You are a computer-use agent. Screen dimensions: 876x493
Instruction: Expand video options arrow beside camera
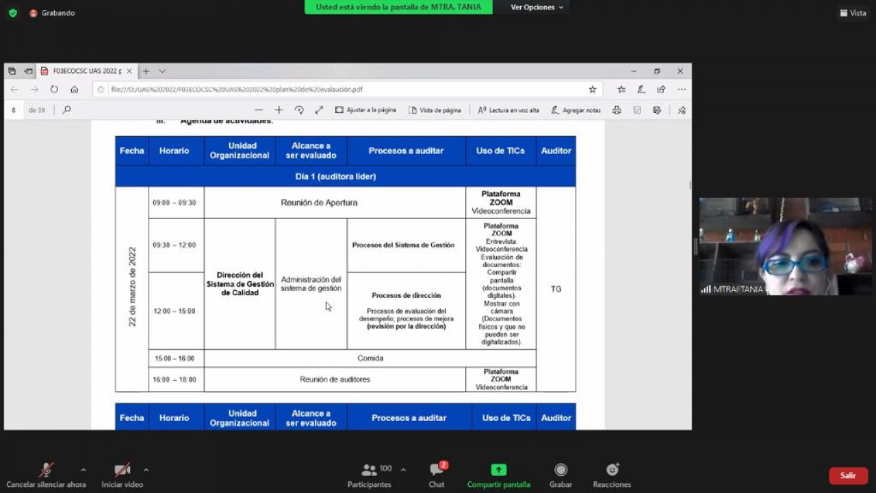(x=146, y=470)
